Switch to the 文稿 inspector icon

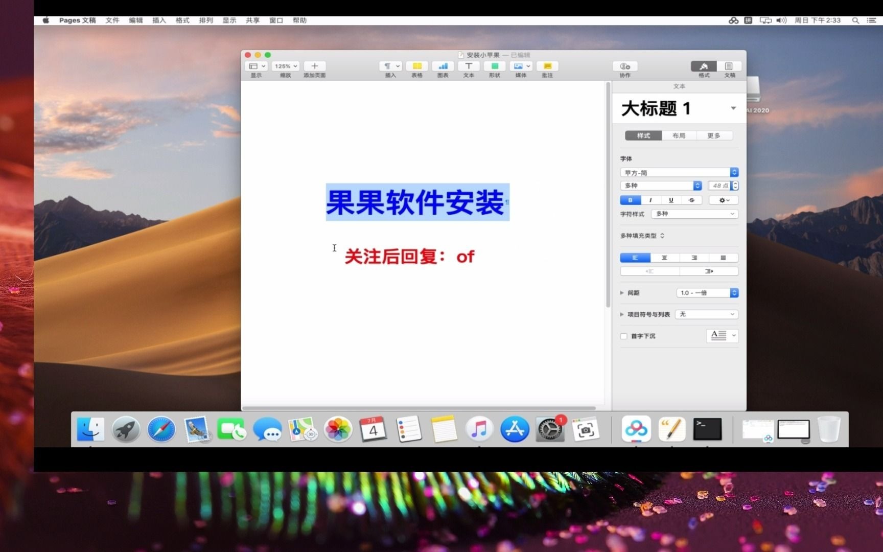[729, 66]
